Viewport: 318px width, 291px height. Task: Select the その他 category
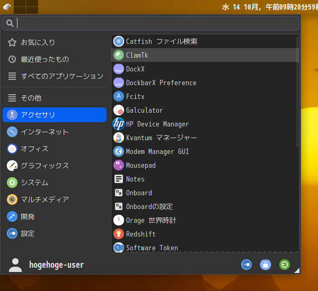[55, 98]
